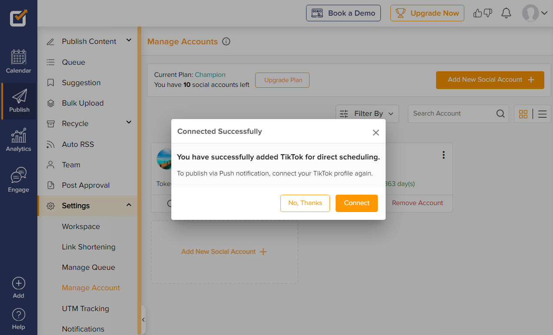This screenshot has width=553, height=335.
Task: Click the Book a Demo button
Action: coord(343,13)
